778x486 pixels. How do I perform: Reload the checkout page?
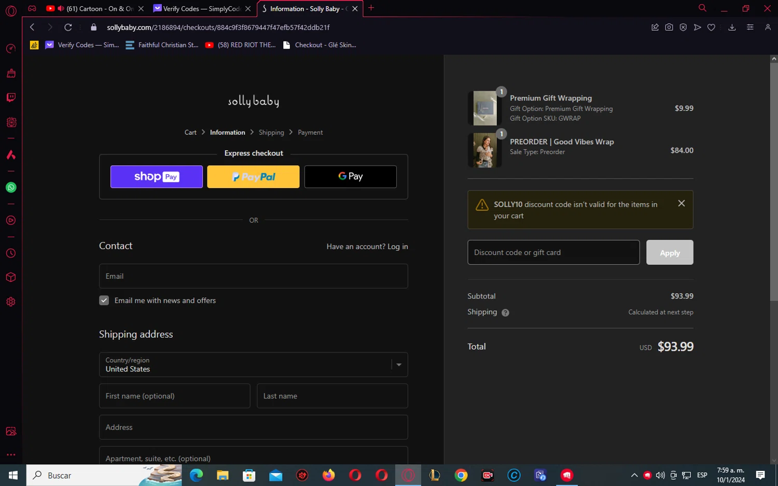tap(68, 27)
